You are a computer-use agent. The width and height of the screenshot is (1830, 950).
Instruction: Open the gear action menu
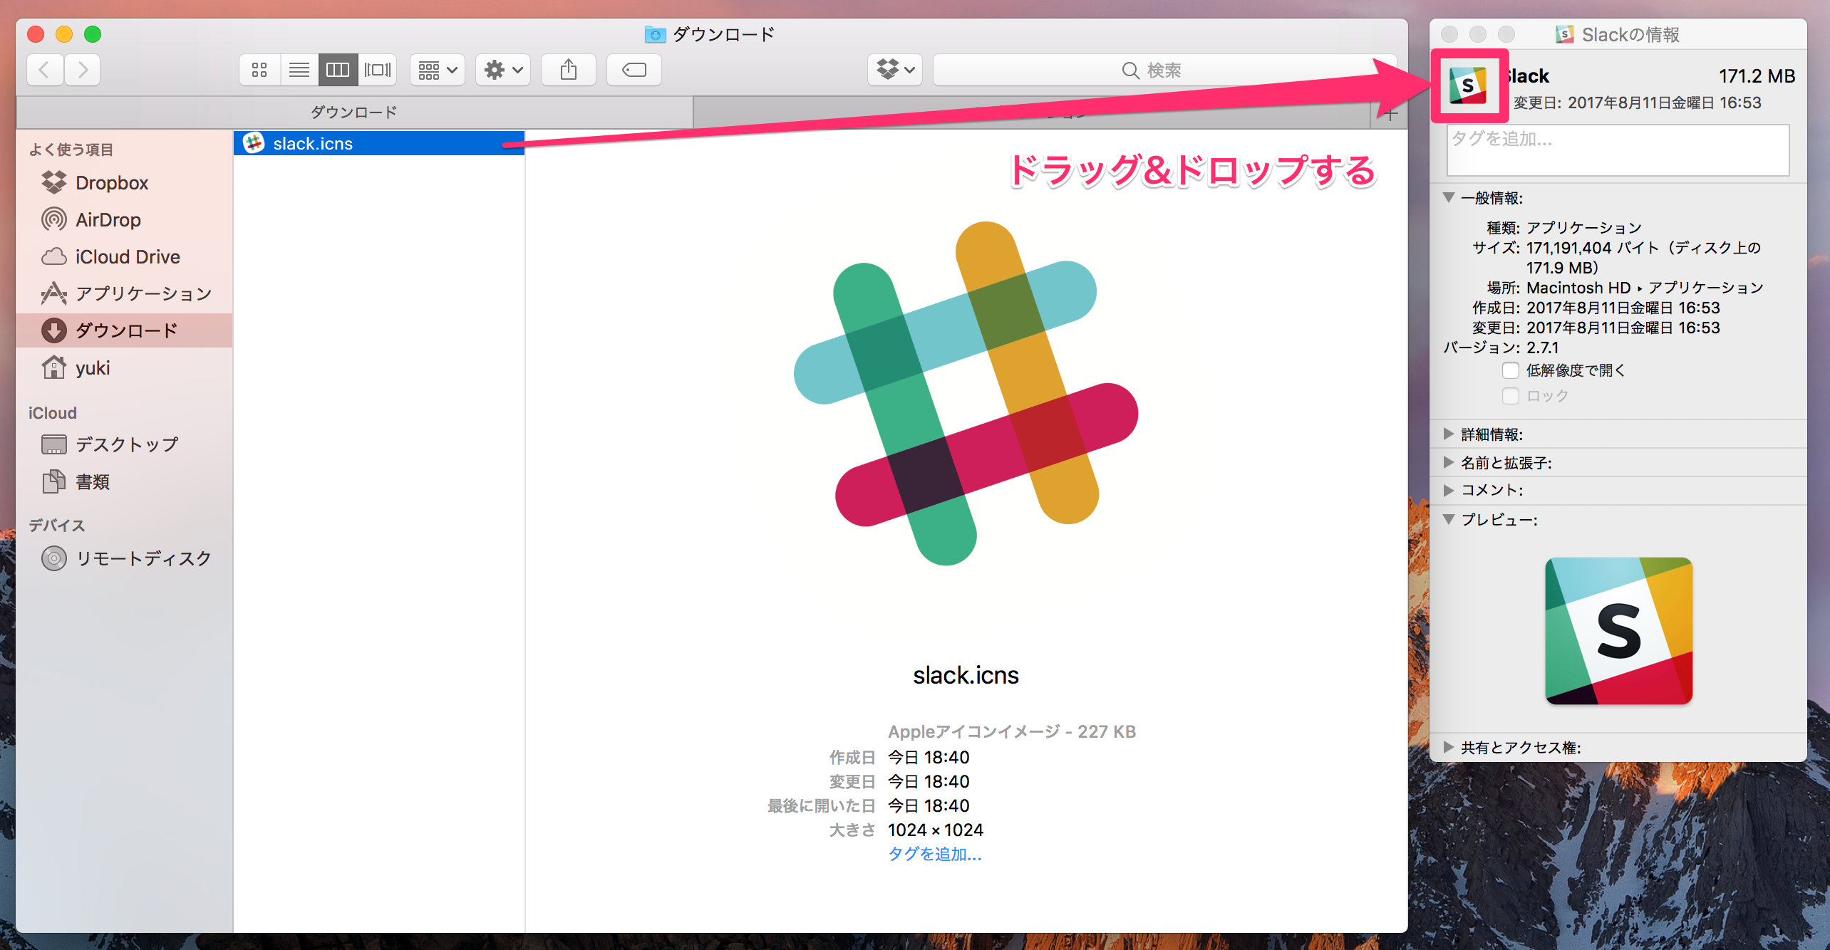tap(503, 70)
